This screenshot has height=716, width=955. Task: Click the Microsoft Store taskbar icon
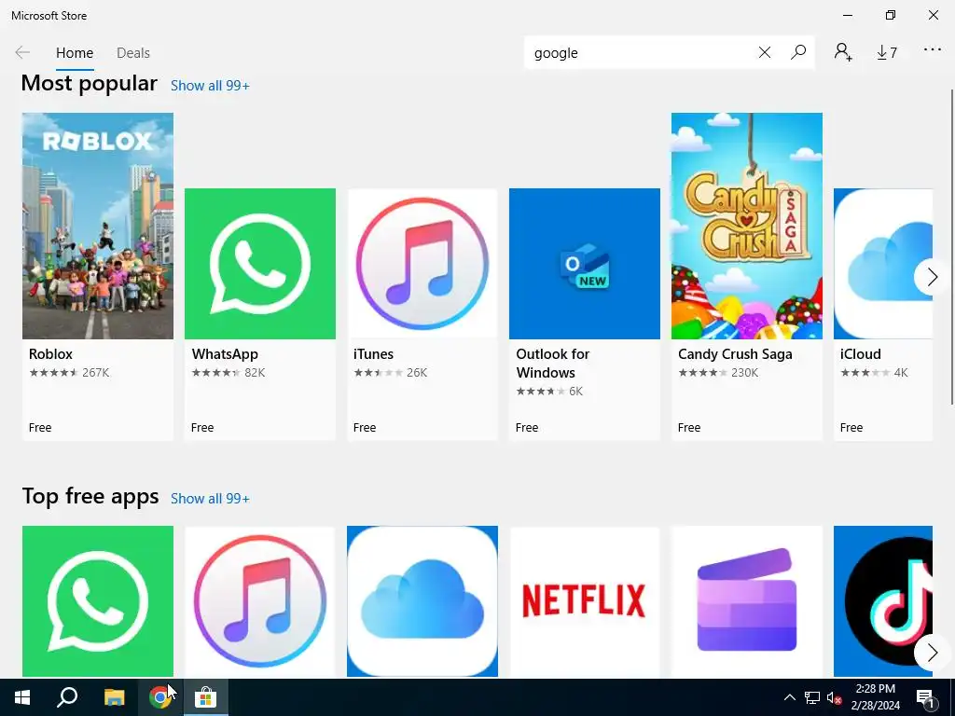206,697
